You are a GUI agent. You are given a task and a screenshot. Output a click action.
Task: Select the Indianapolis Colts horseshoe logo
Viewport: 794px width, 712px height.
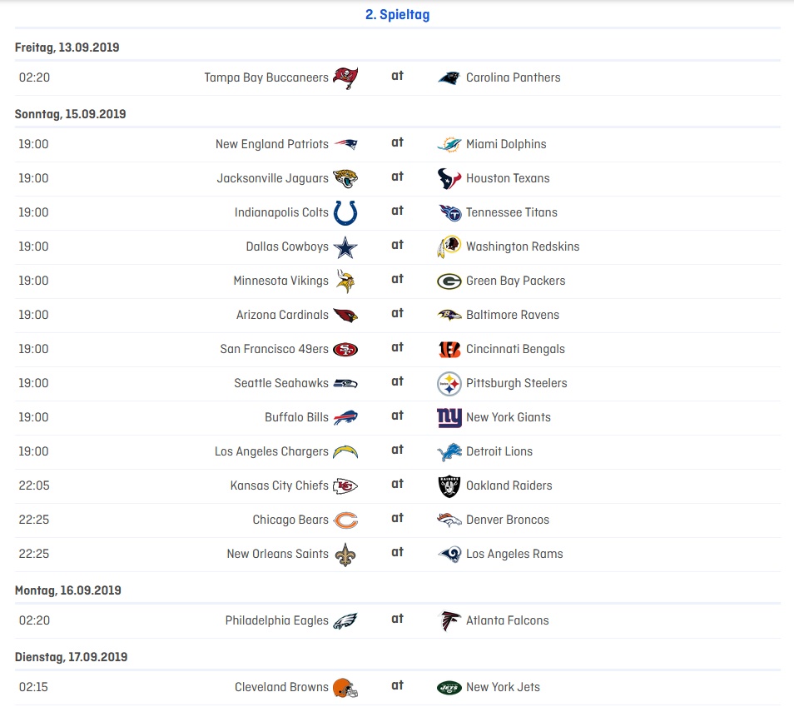pos(345,213)
